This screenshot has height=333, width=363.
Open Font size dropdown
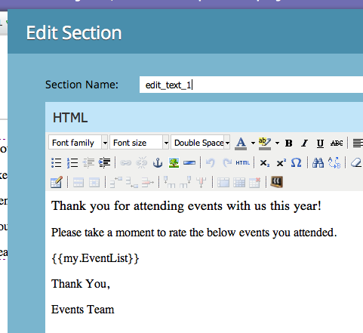click(x=140, y=143)
